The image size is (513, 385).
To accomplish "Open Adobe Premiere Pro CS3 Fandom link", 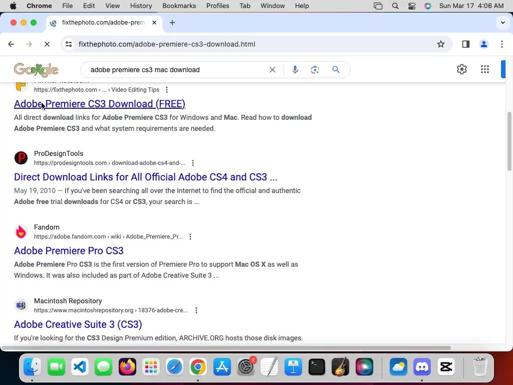I will (69, 251).
